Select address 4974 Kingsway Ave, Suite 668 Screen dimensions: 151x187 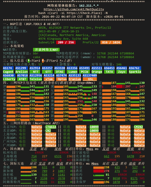(x=63, y=39)
